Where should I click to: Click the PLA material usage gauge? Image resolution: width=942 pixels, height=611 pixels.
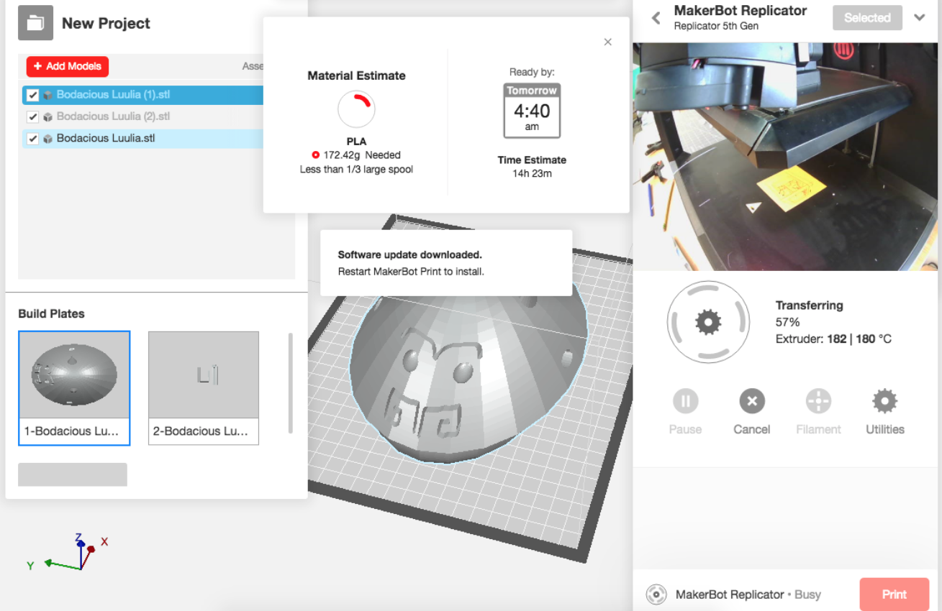pos(356,109)
